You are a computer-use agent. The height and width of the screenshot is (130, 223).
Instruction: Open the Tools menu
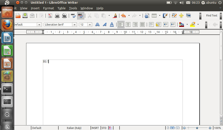pos(73,8)
